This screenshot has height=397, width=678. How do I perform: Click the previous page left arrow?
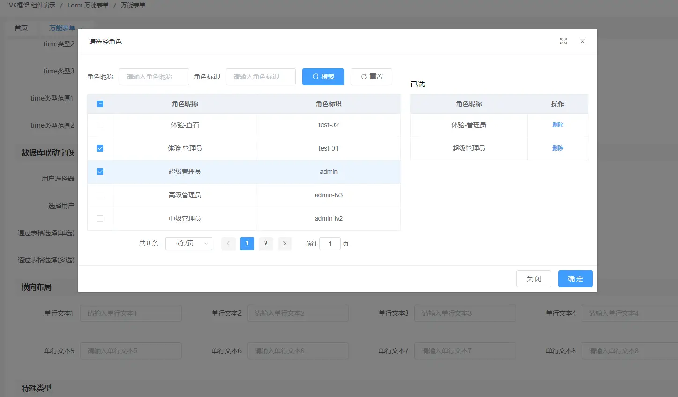pos(228,244)
